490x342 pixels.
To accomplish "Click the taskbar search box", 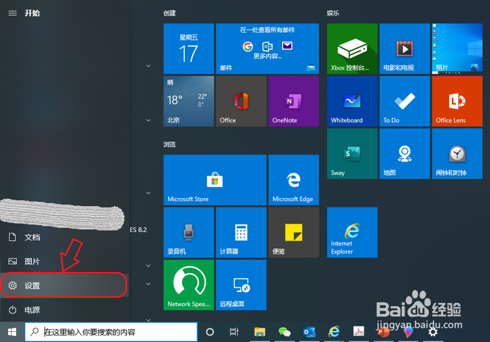I will tap(111, 332).
